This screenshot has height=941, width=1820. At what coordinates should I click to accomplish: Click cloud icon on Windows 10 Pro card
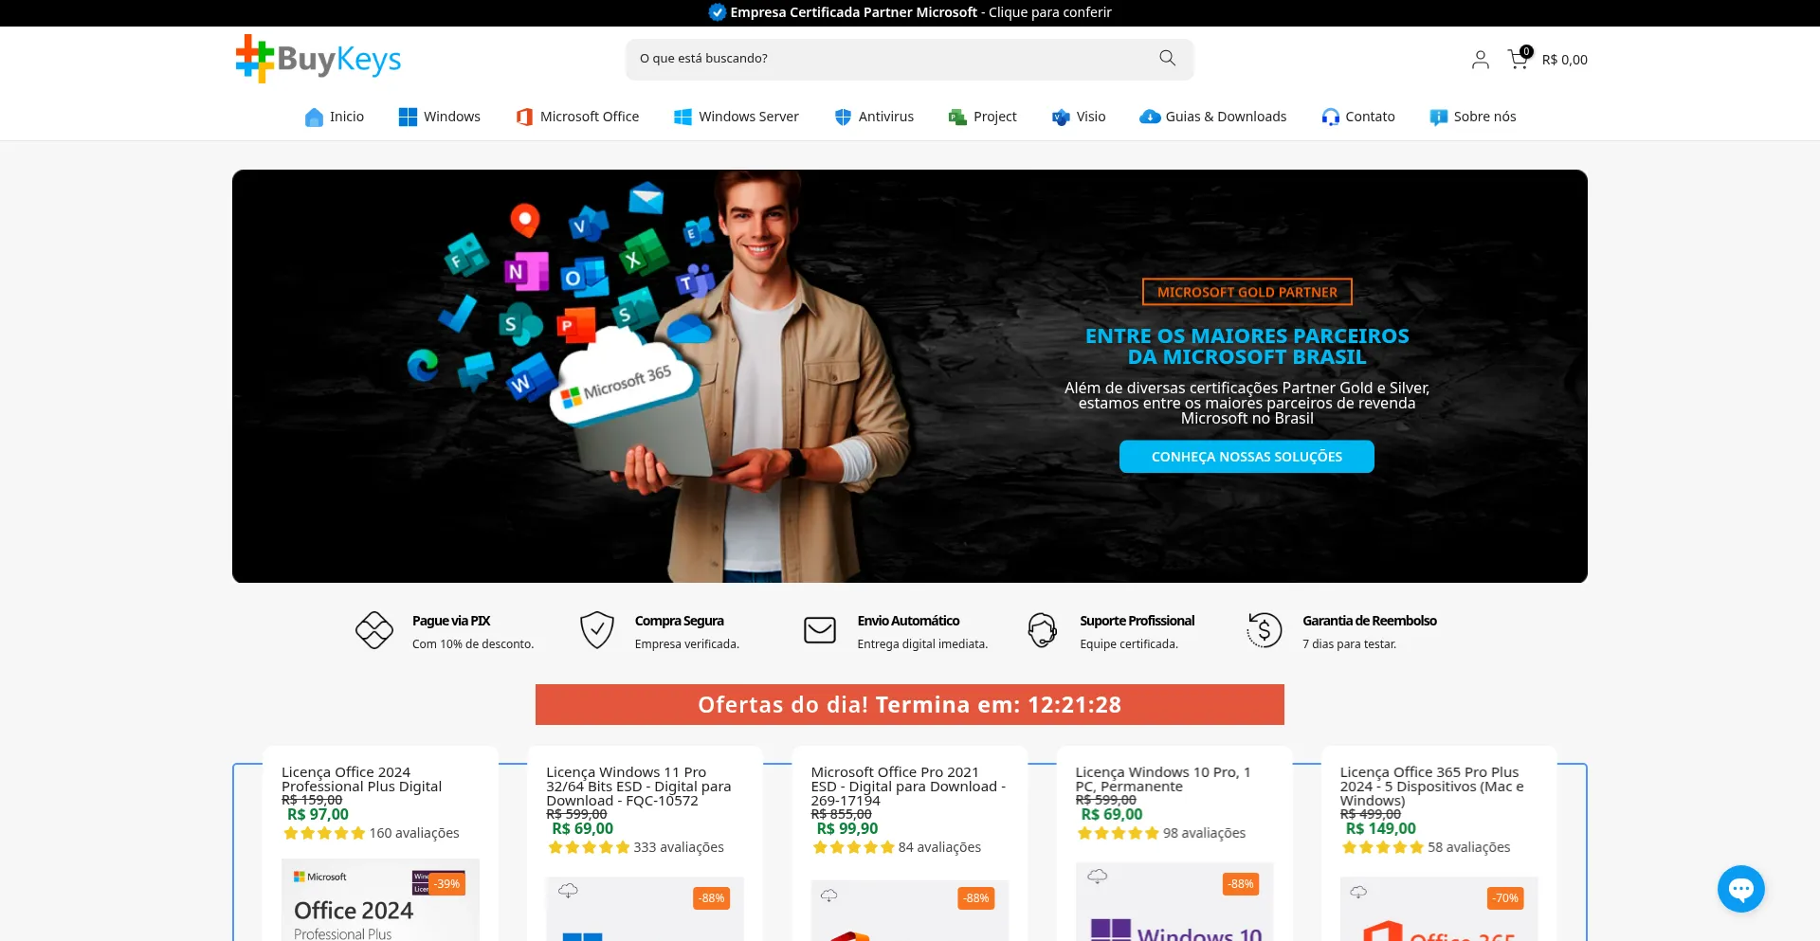(1097, 876)
